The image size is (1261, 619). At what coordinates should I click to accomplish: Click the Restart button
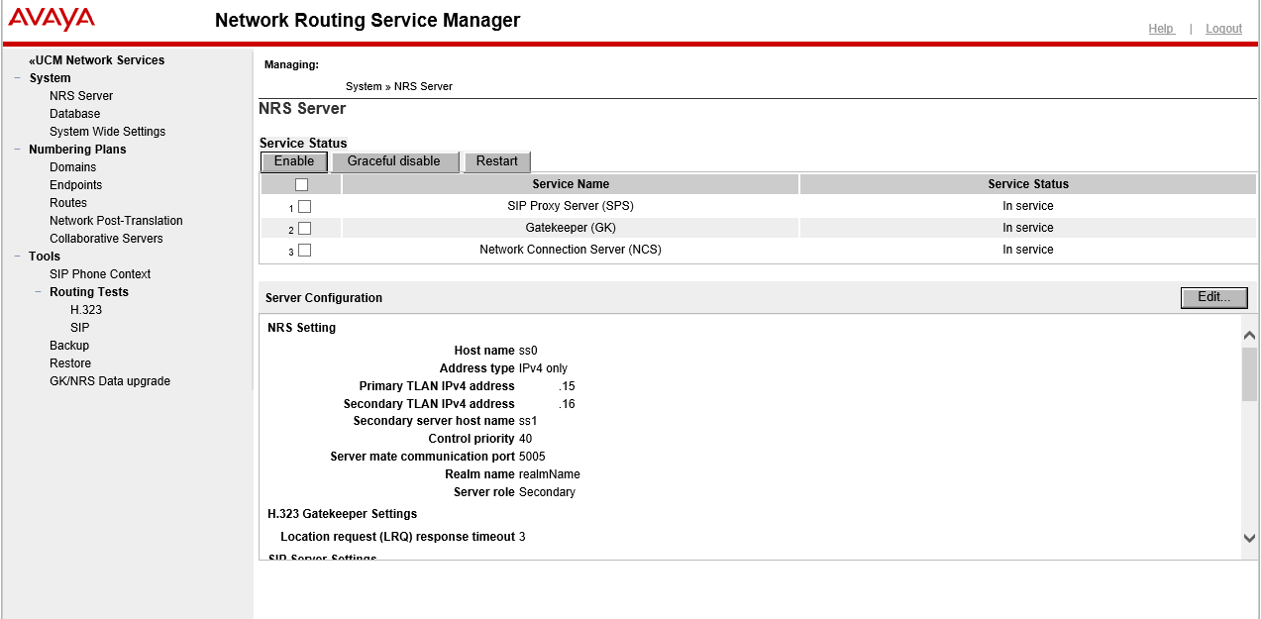(x=497, y=161)
